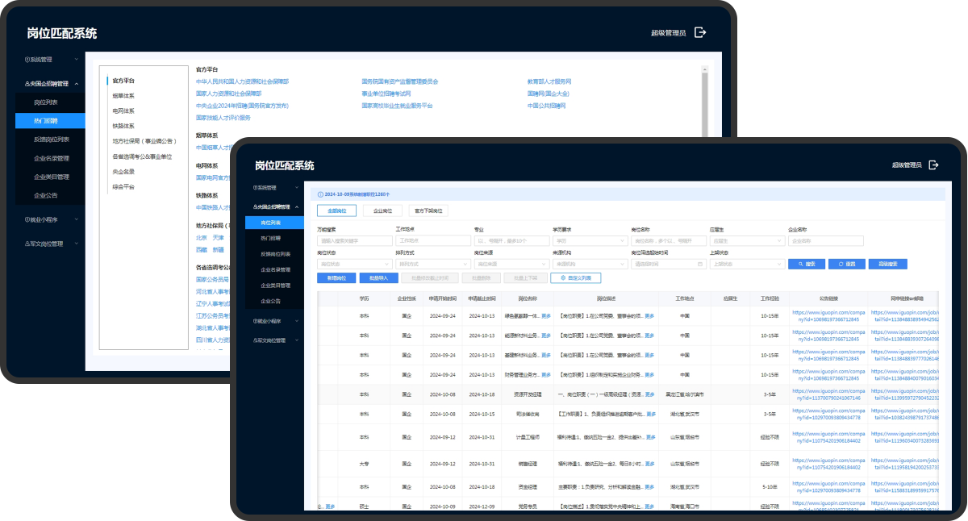968x521 pixels.
Task: Open the 教育部人才服务网 link
Action: (549, 81)
